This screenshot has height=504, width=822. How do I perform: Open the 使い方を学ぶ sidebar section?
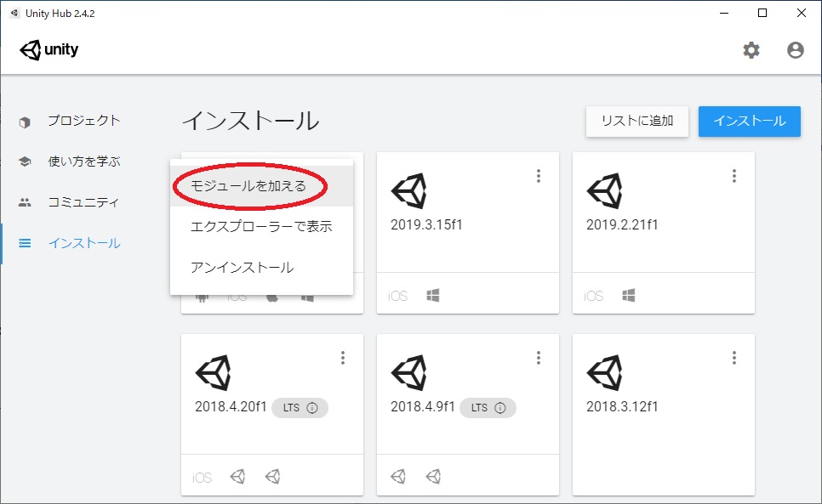point(84,161)
